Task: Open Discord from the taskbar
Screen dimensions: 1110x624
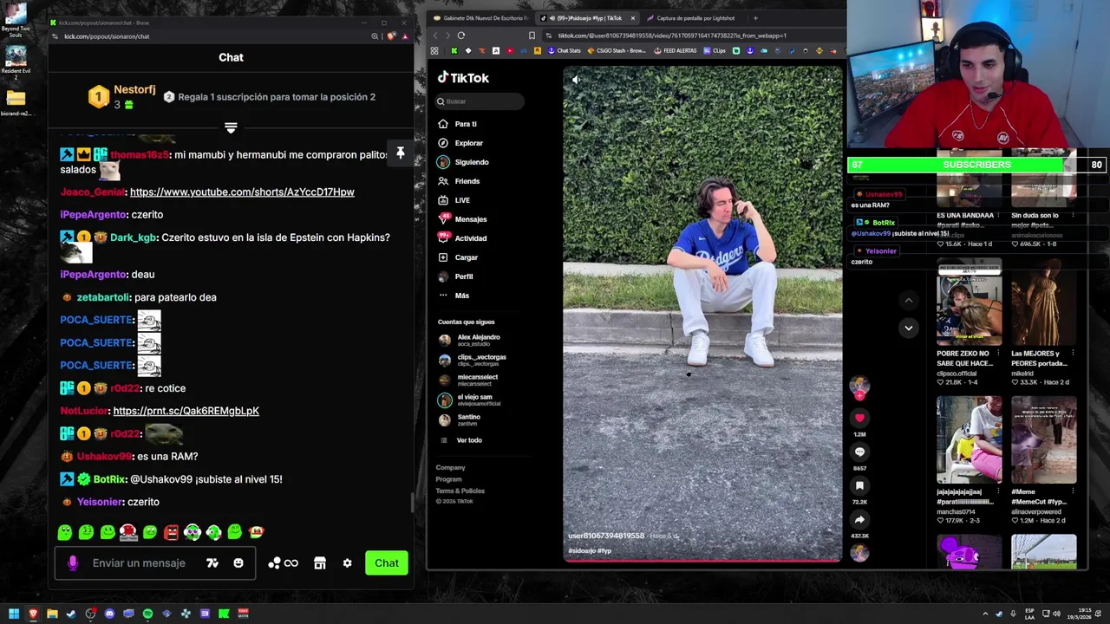Action: 109,614
